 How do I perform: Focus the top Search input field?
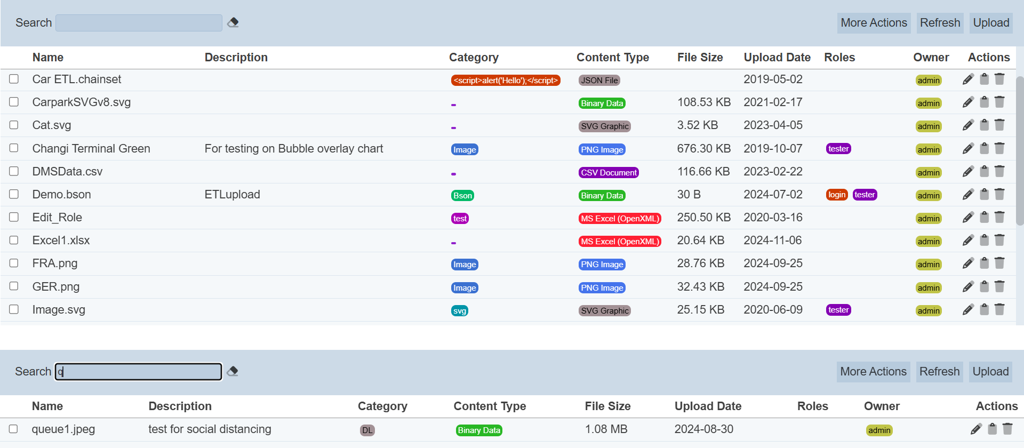(139, 23)
